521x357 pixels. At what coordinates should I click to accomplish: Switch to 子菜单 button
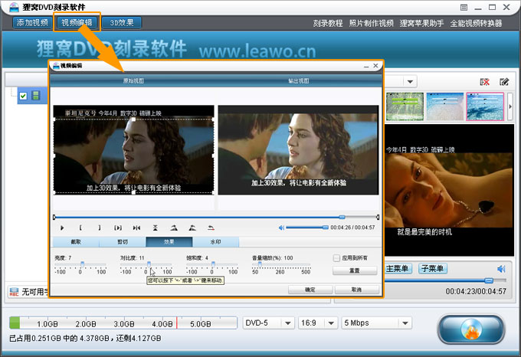pos(433,268)
